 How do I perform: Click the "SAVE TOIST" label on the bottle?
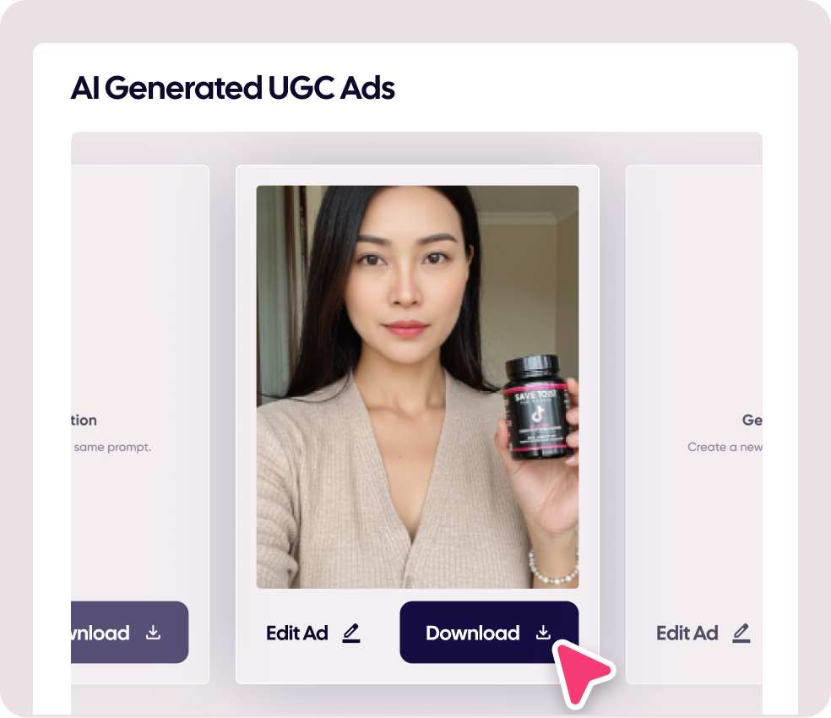point(535,395)
